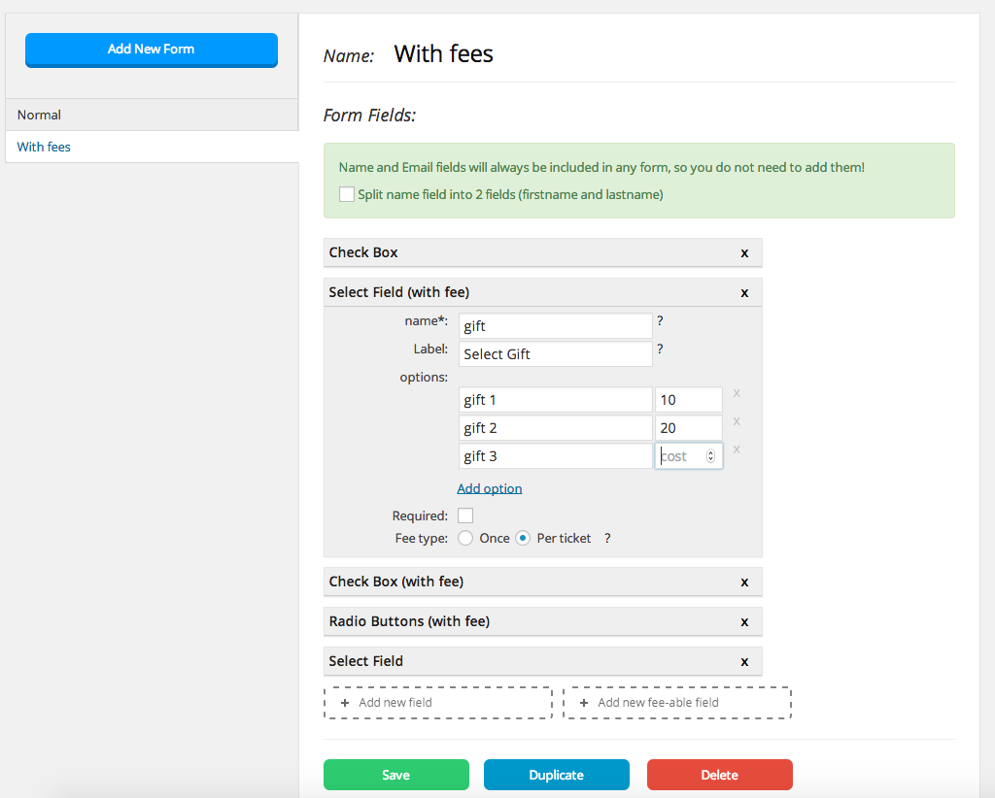The width and height of the screenshot is (995, 798).
Task: Select the Per ticket fee type
Action: coord(523,538)
